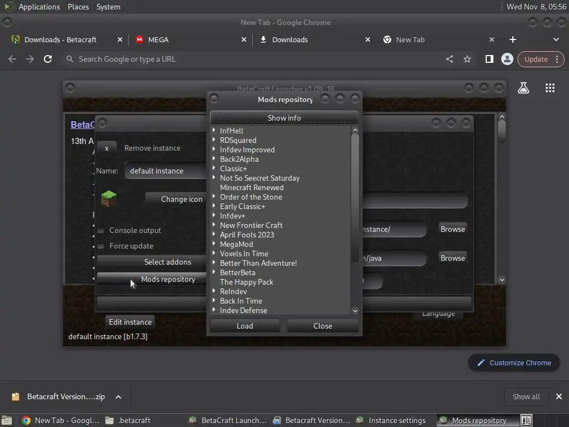
Task: Click the Chrome address search bar
Action: pos(254,59)
